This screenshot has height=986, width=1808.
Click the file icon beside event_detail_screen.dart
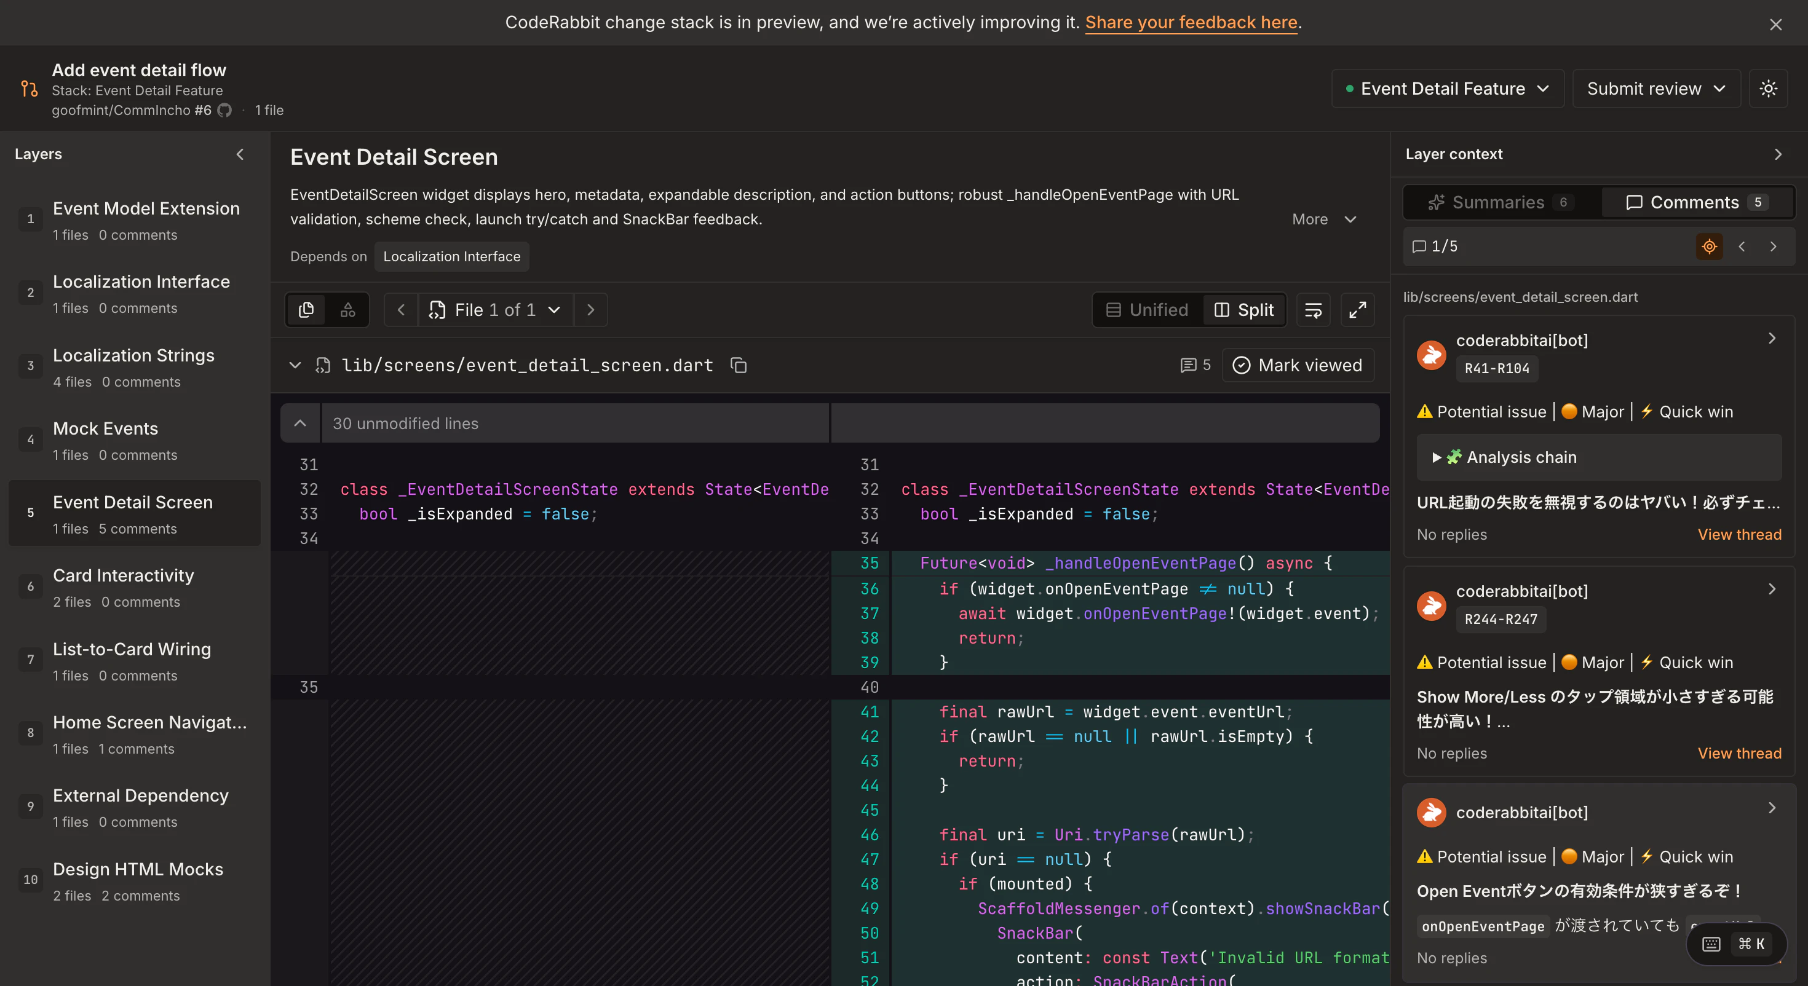coord(323,365)
